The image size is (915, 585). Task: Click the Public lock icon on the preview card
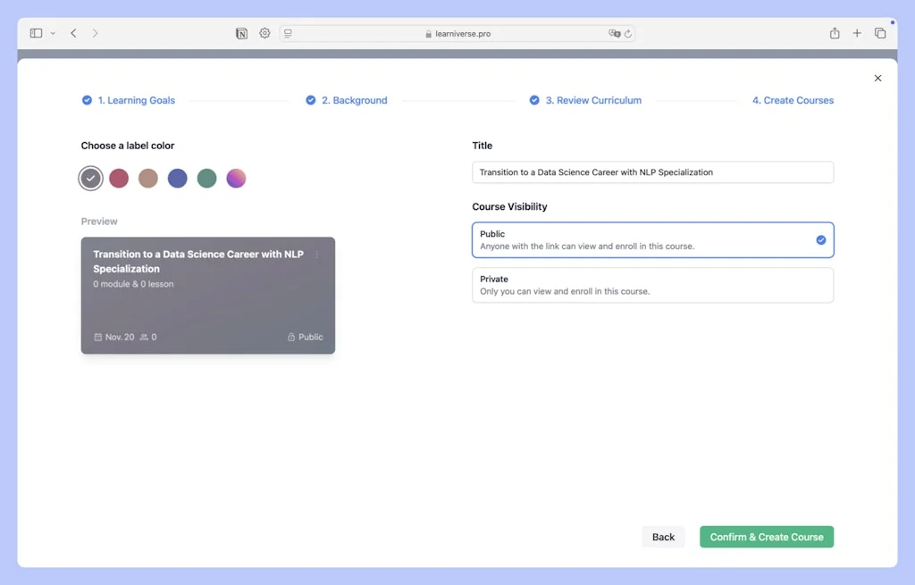(292, 337)
